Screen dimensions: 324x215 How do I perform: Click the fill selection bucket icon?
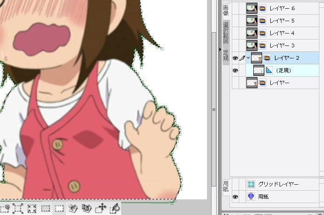pos(115,208)
